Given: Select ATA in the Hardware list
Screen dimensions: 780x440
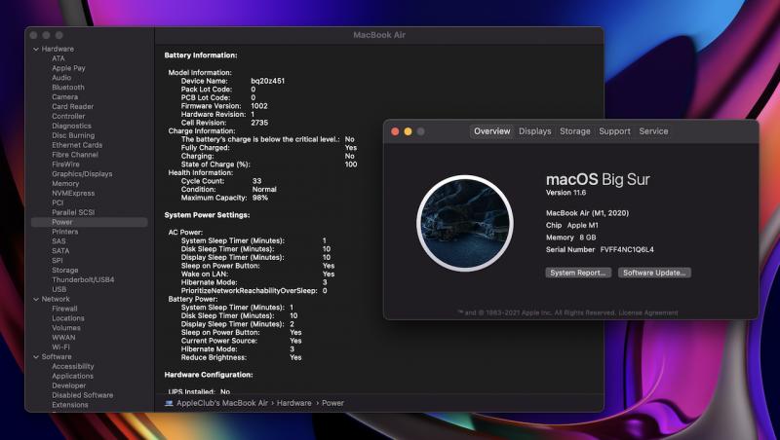Looking at the screenshot, I should (x=58, y=58).
